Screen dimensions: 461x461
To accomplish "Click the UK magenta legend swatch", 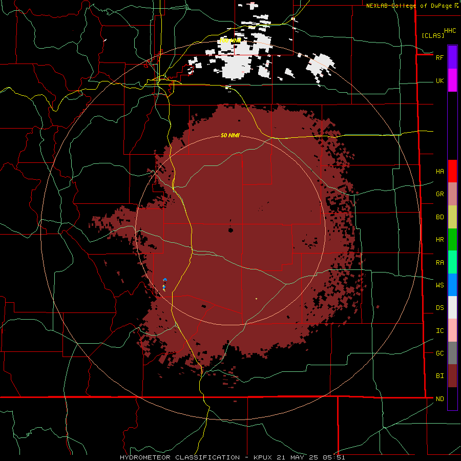I will [x=452, y=80].
